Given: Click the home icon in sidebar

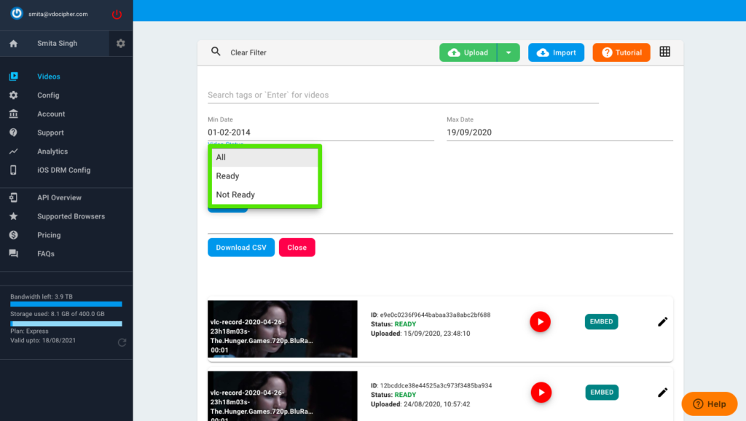Looking at the screenshot, I should (13, 44).
